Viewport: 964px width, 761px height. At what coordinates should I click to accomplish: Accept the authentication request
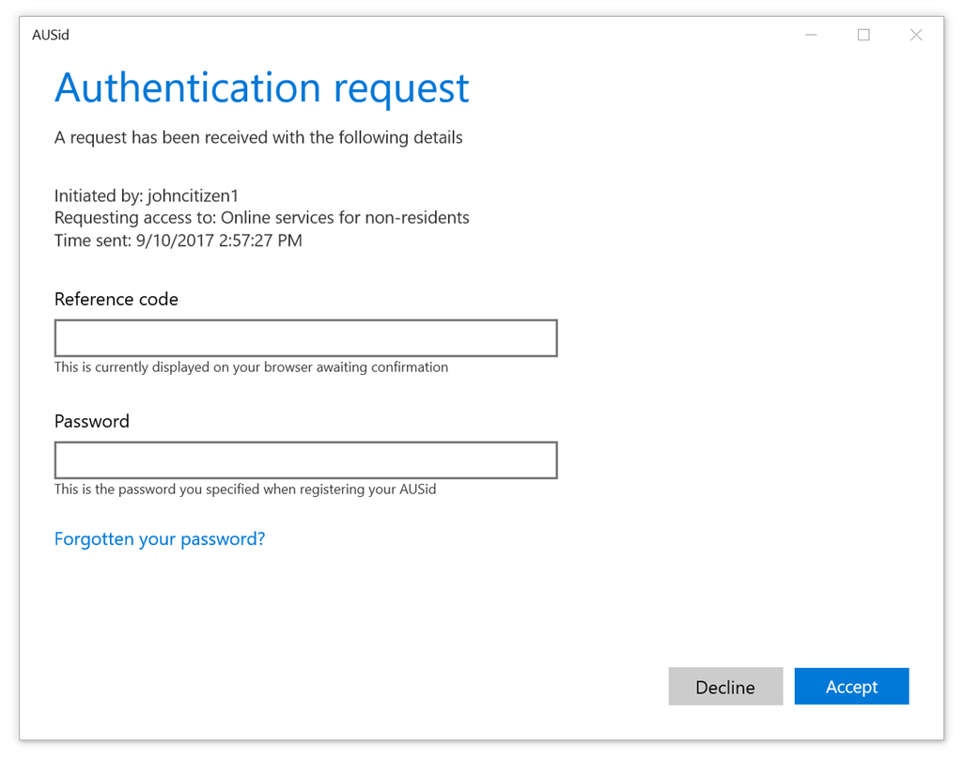[x=851, y=687]
